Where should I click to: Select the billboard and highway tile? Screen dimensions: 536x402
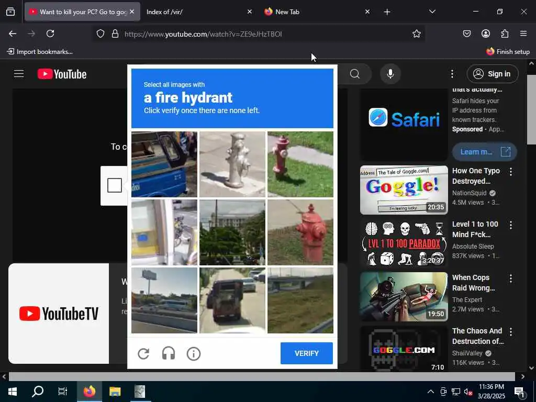[x=164, y=300]
